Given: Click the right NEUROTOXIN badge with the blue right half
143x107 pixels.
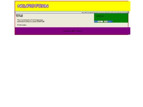Looking at the screenshot, I should click(108, 21).
